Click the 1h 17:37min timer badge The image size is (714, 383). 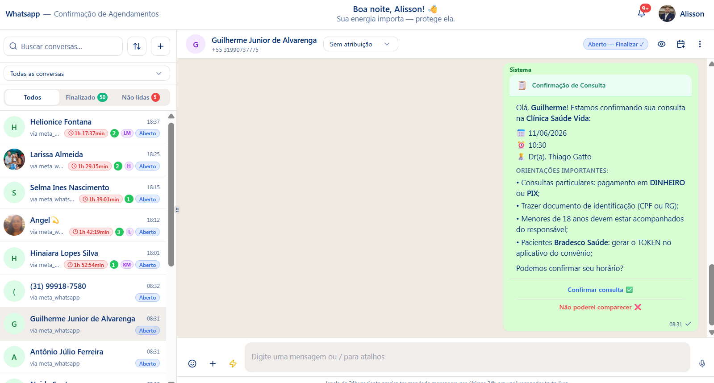click(87, 133)
